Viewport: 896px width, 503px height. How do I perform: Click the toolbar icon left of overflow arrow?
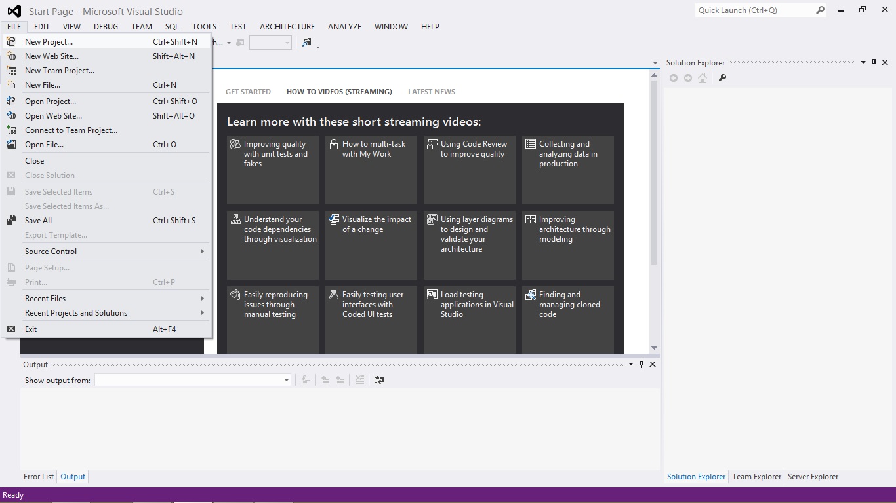tap(306, 43)
